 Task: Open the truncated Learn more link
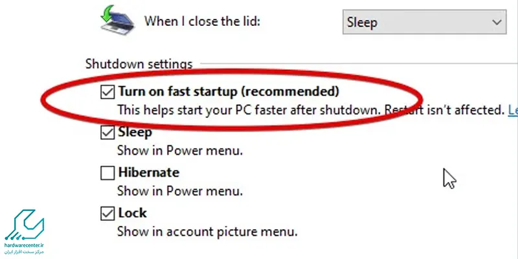pos(513,110)
